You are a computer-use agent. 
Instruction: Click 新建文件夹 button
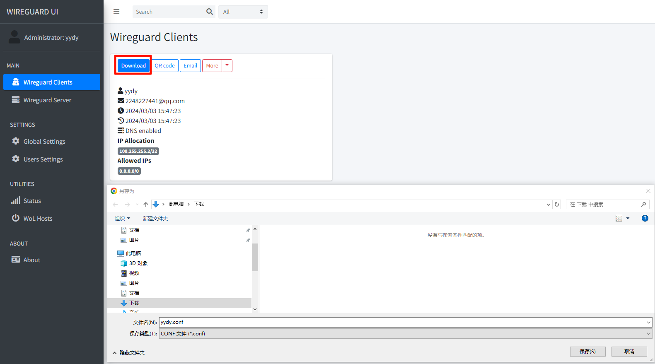coord(155,218)
